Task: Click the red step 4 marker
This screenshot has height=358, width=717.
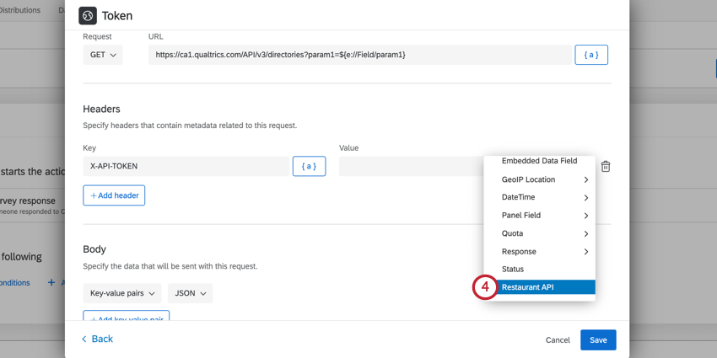Action: coord(485,287)
